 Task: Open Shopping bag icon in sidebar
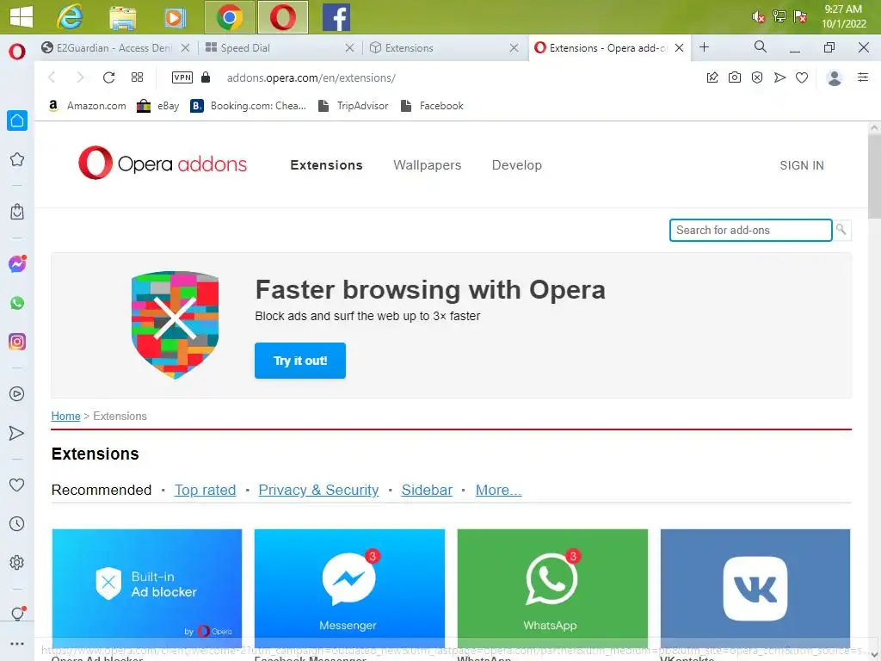(x=17, y=212)
